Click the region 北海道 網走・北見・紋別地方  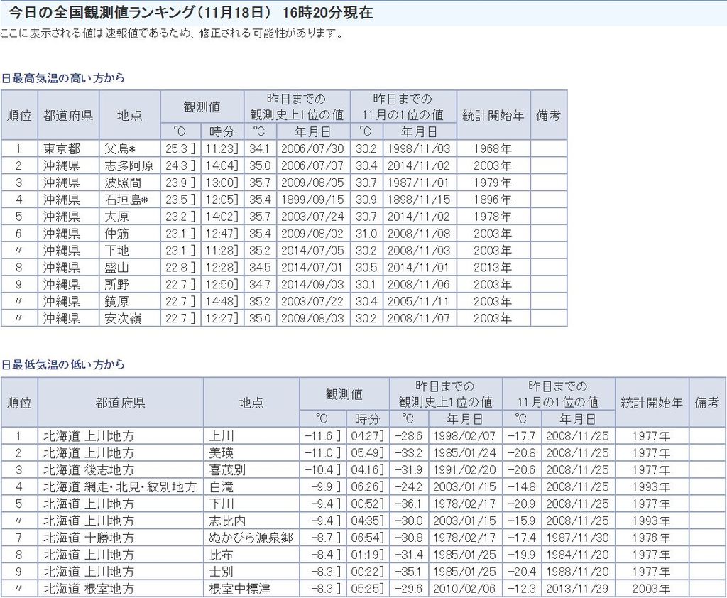pyautogui.click(x=120, y=486)
